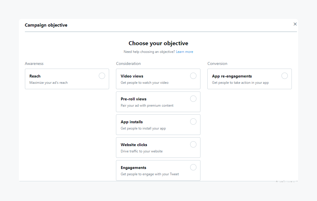Click the App re-engagements card title
Image resolution: width=317 pixels, height=201 pixels.
click(232, 76)
